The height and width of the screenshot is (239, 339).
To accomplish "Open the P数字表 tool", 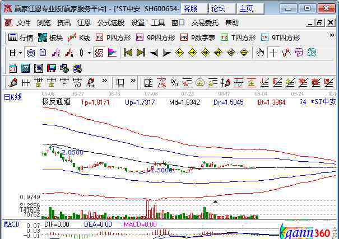I will (x=198, y=38).
